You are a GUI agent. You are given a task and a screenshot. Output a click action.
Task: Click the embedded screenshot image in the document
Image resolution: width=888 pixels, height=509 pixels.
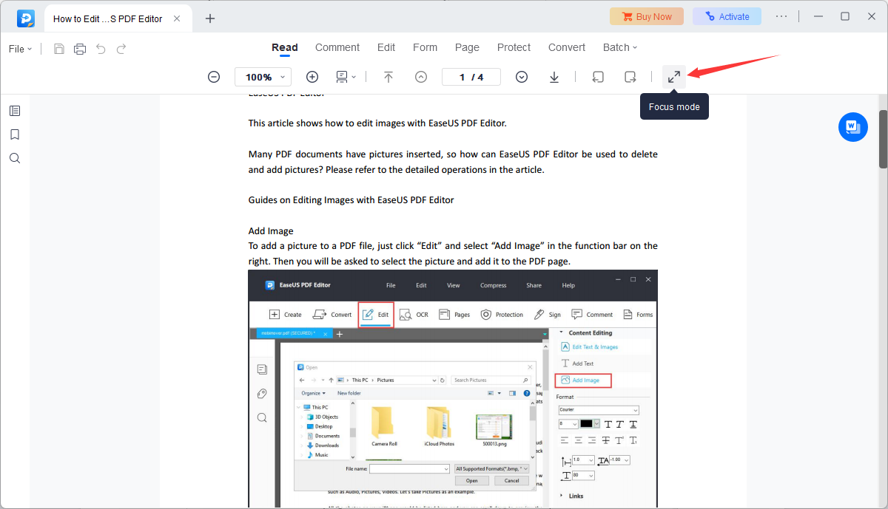click(x=453, y=389)
